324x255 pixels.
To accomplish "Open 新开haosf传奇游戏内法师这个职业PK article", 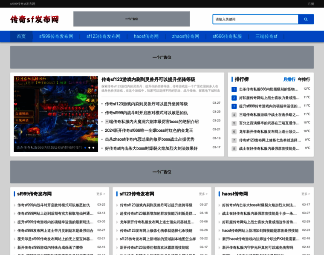I will click(x=261, y=239).
